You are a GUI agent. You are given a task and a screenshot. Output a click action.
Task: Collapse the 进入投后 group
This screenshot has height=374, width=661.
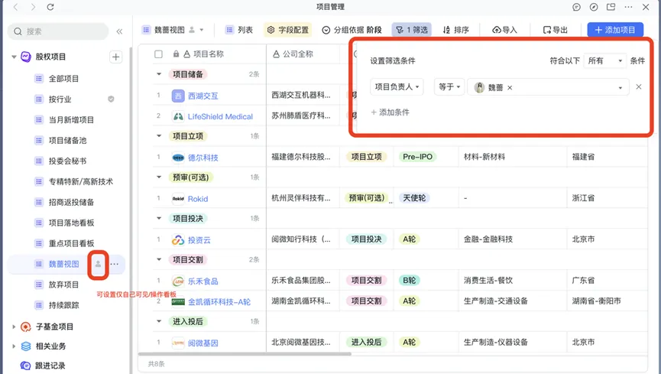159,321
